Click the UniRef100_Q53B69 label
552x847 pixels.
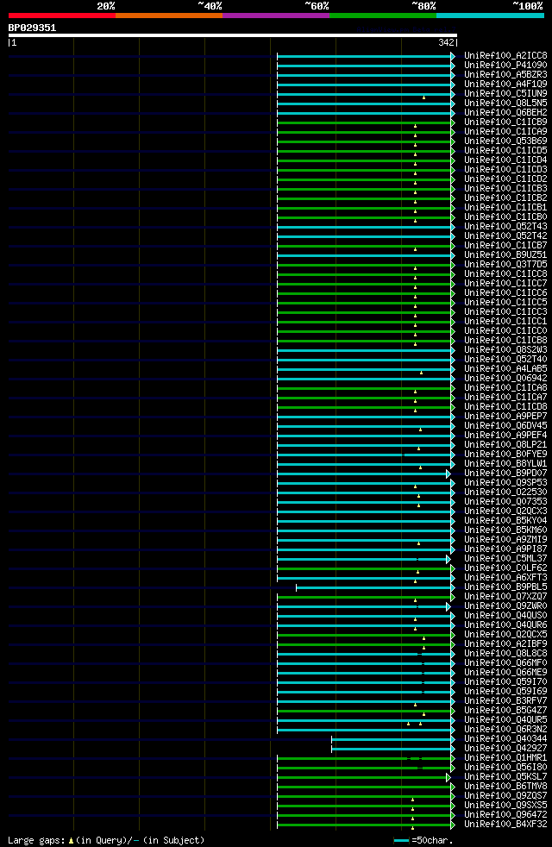pyautogui.click(x=505, y=141)
